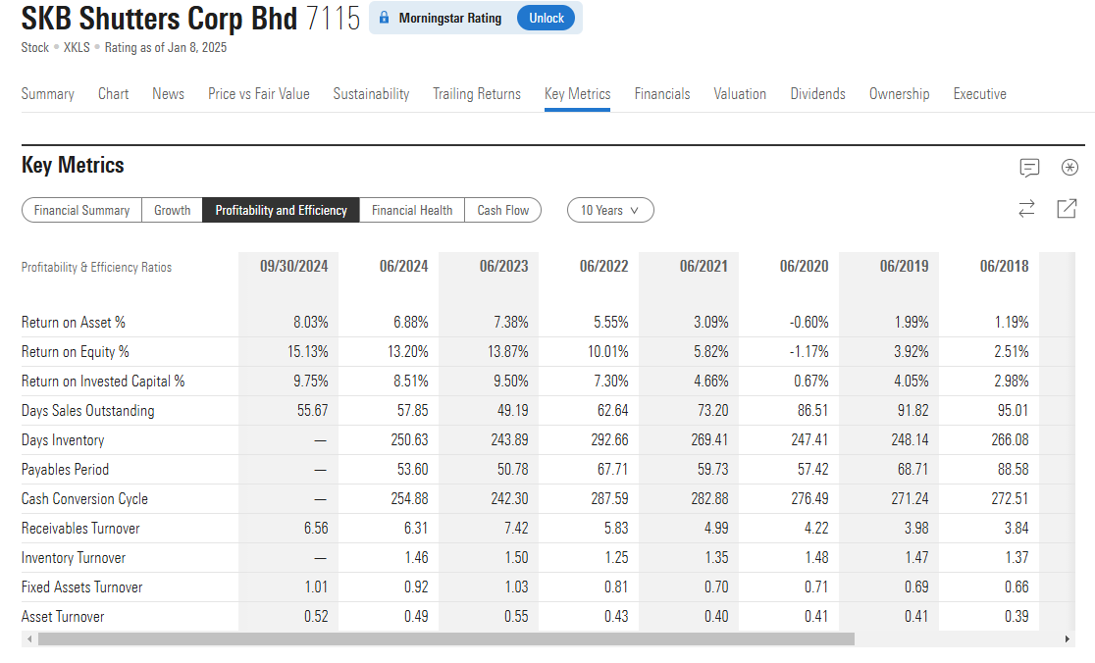Click the Payables Period row label
Image resolution: width=1095 pixels, height=663 pixels.
point(65,470)
